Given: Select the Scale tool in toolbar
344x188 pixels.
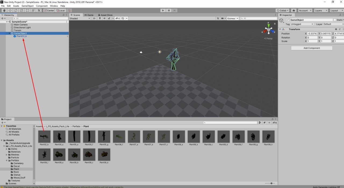Looking at the screenshot, I should coord(21,10).
